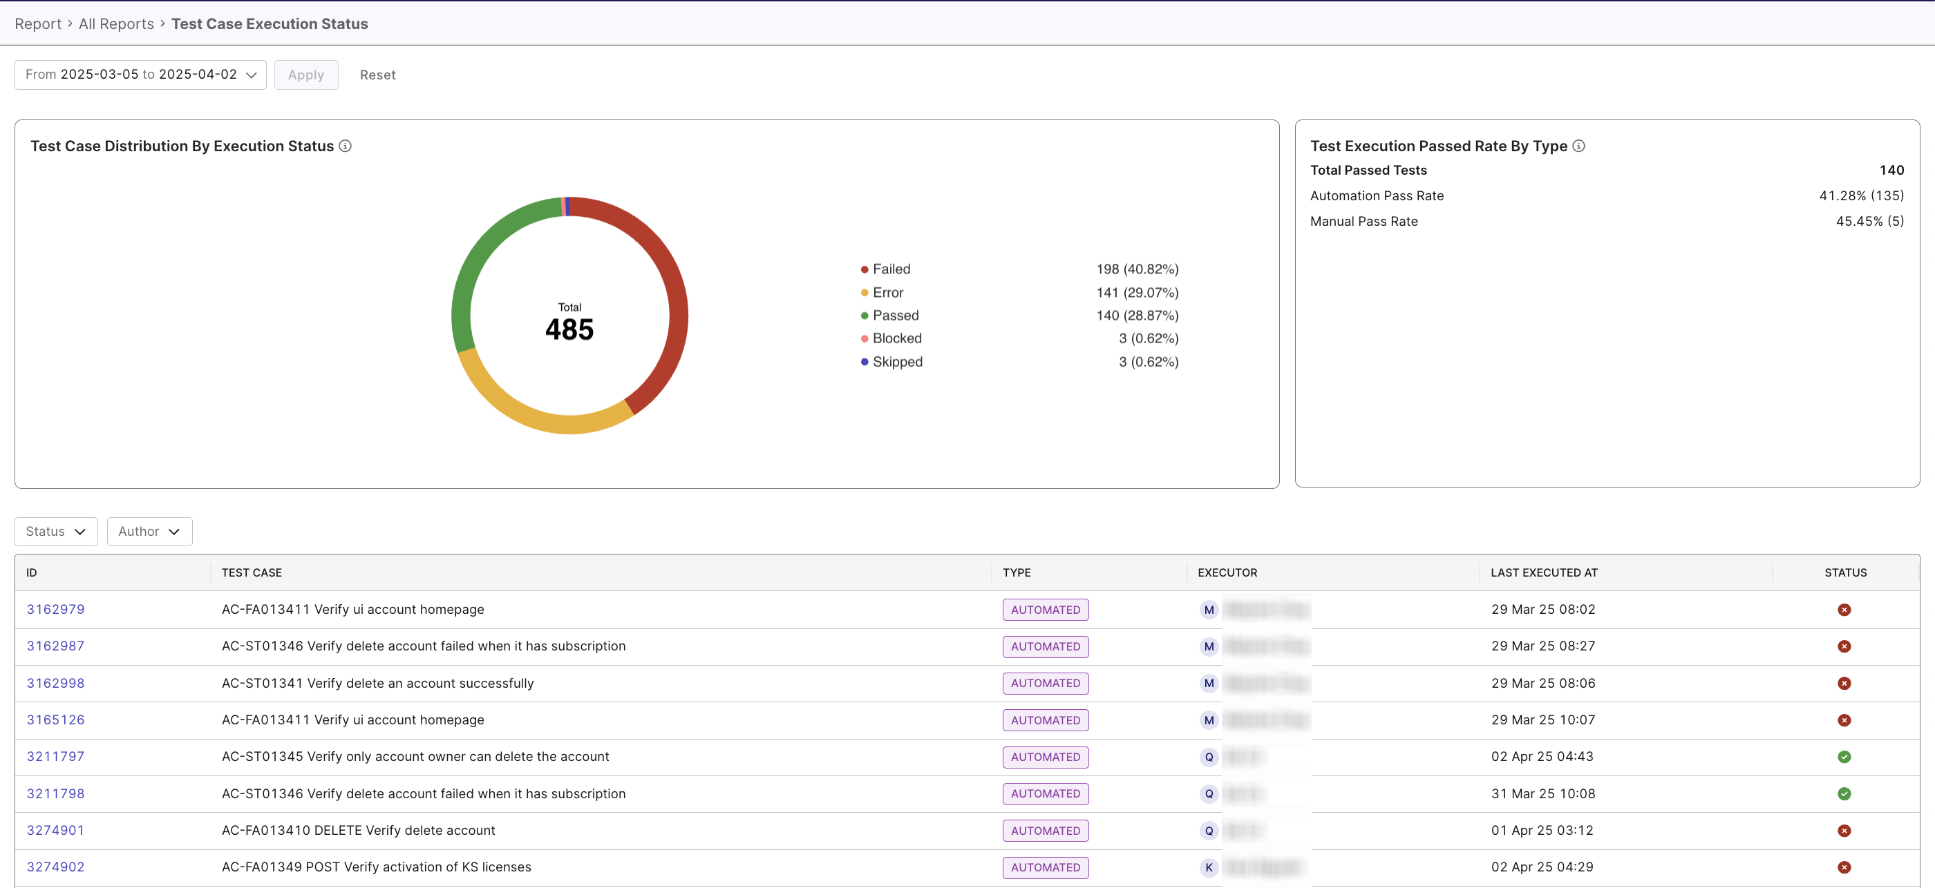This screenshot has height=888, width=1935.
Task: Click the Reset link to clear filters
Action: click(x=378, y=75)
